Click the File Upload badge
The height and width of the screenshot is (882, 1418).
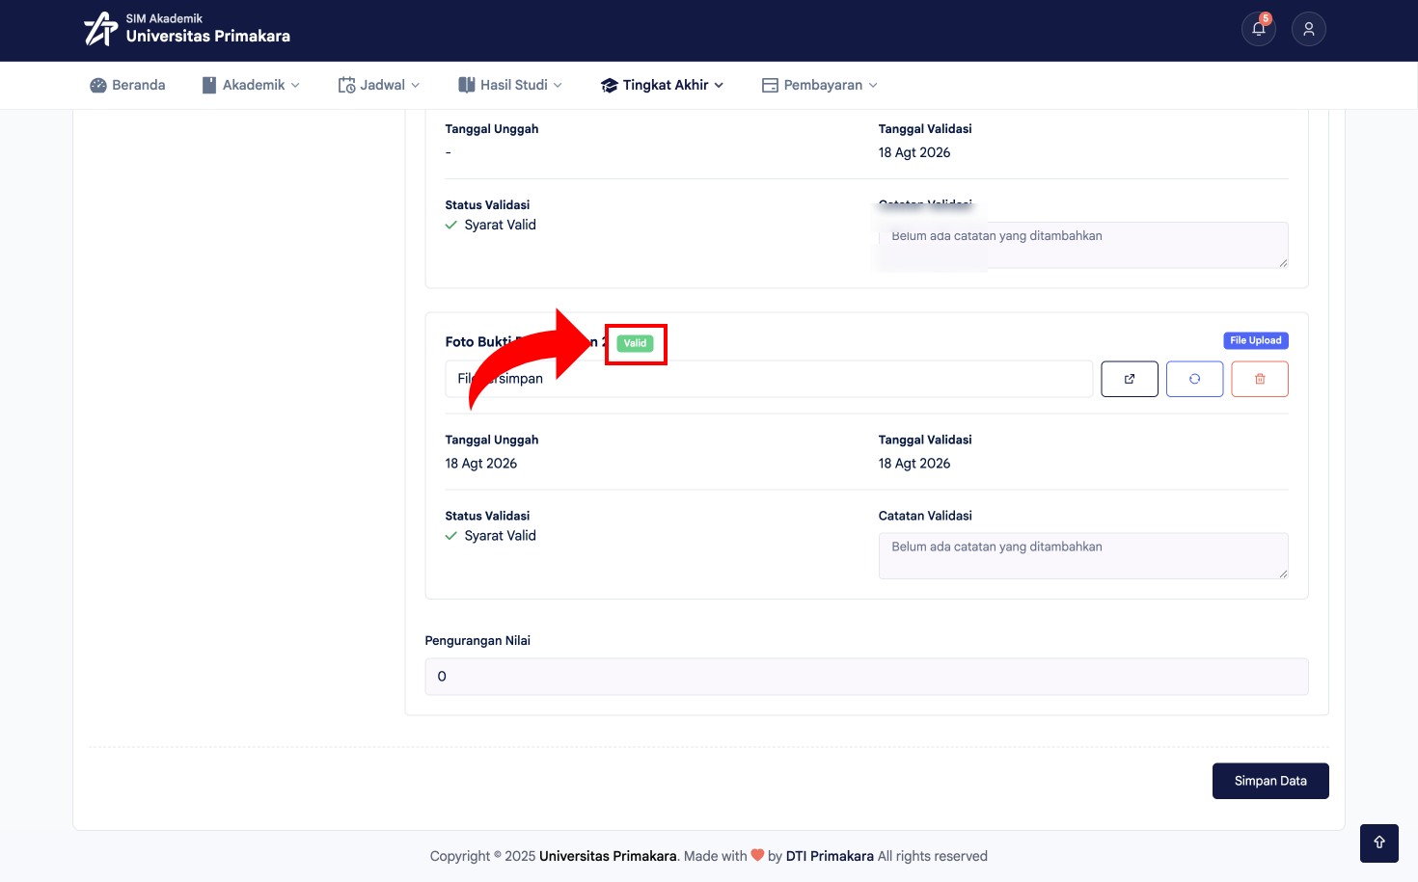[1256, 340]
